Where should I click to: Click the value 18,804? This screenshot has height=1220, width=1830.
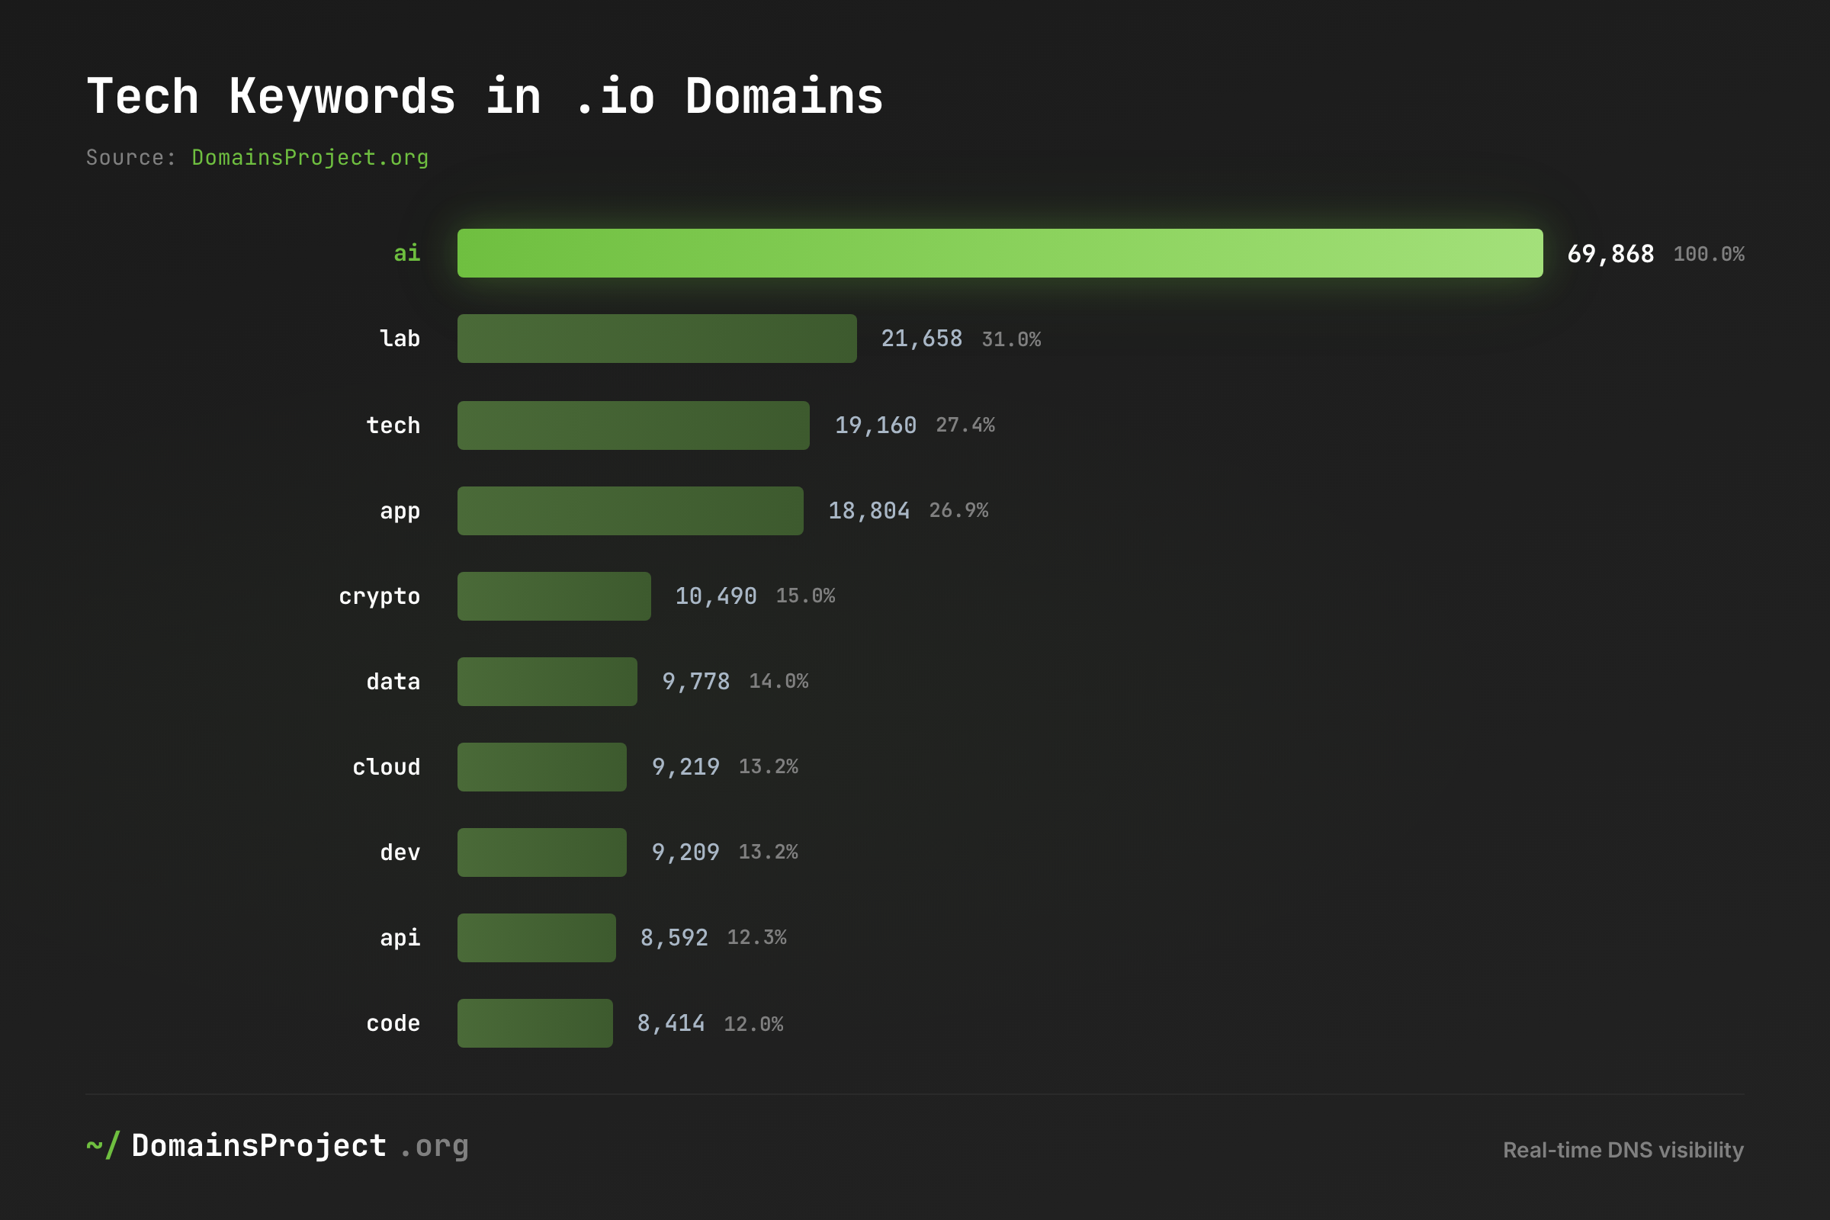point(868,510)
